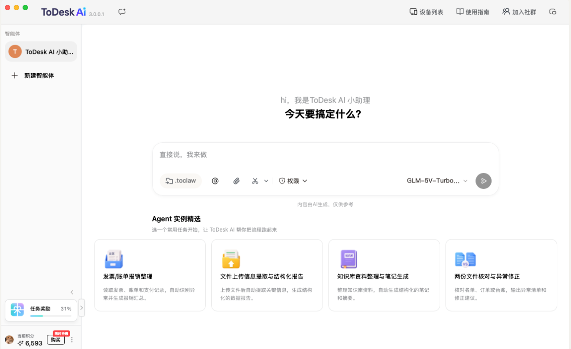
Task: Click the yellow upload folder icon
Action: (231, 259)
